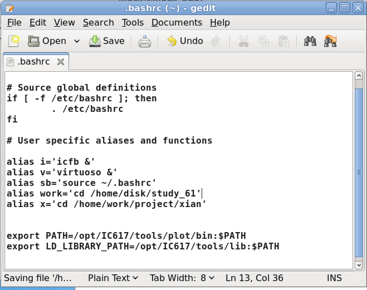Click the scrollbar up arrow
Screen dimensions: 367x290
[359, 76]
